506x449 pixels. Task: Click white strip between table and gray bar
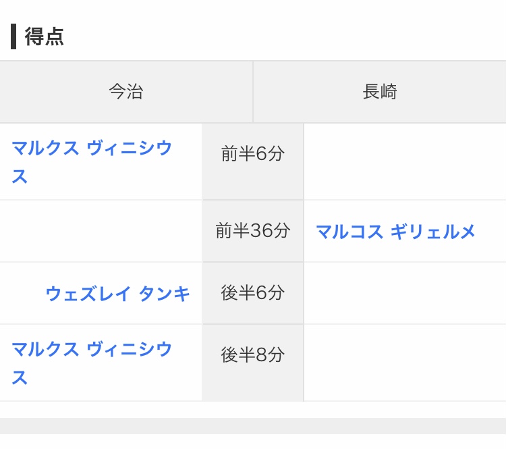pyautogui.click(x=253, y=410)
